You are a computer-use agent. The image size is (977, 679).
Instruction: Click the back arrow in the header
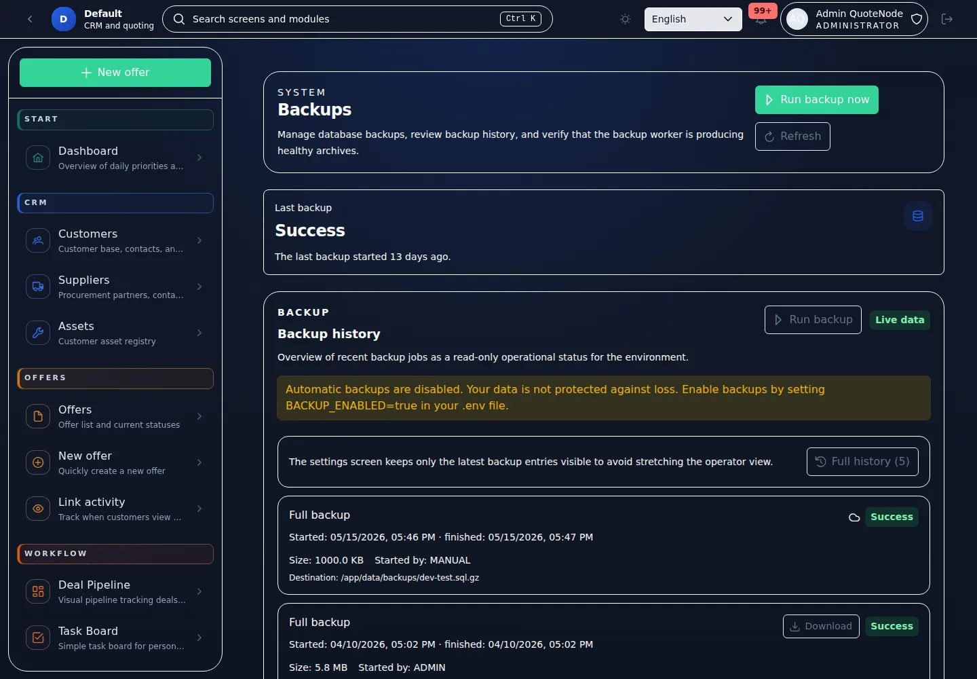(30, 19)
